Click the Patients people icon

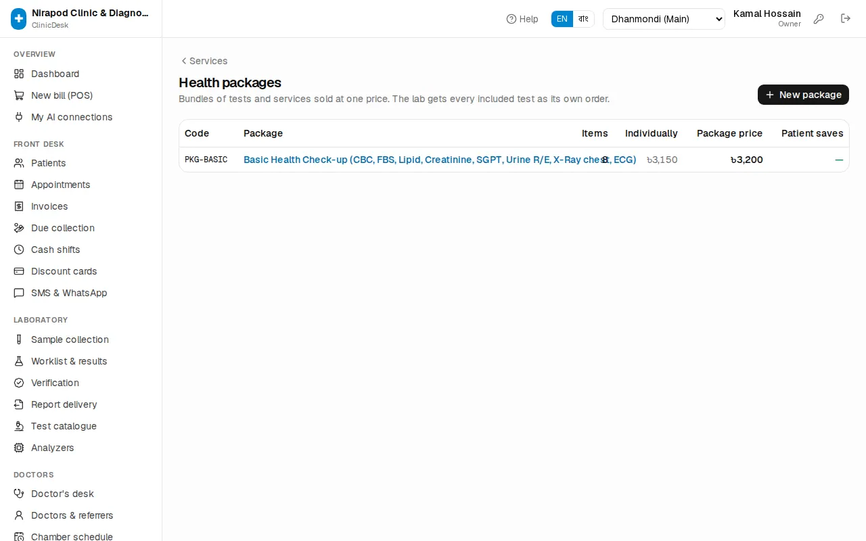(19, 163)
